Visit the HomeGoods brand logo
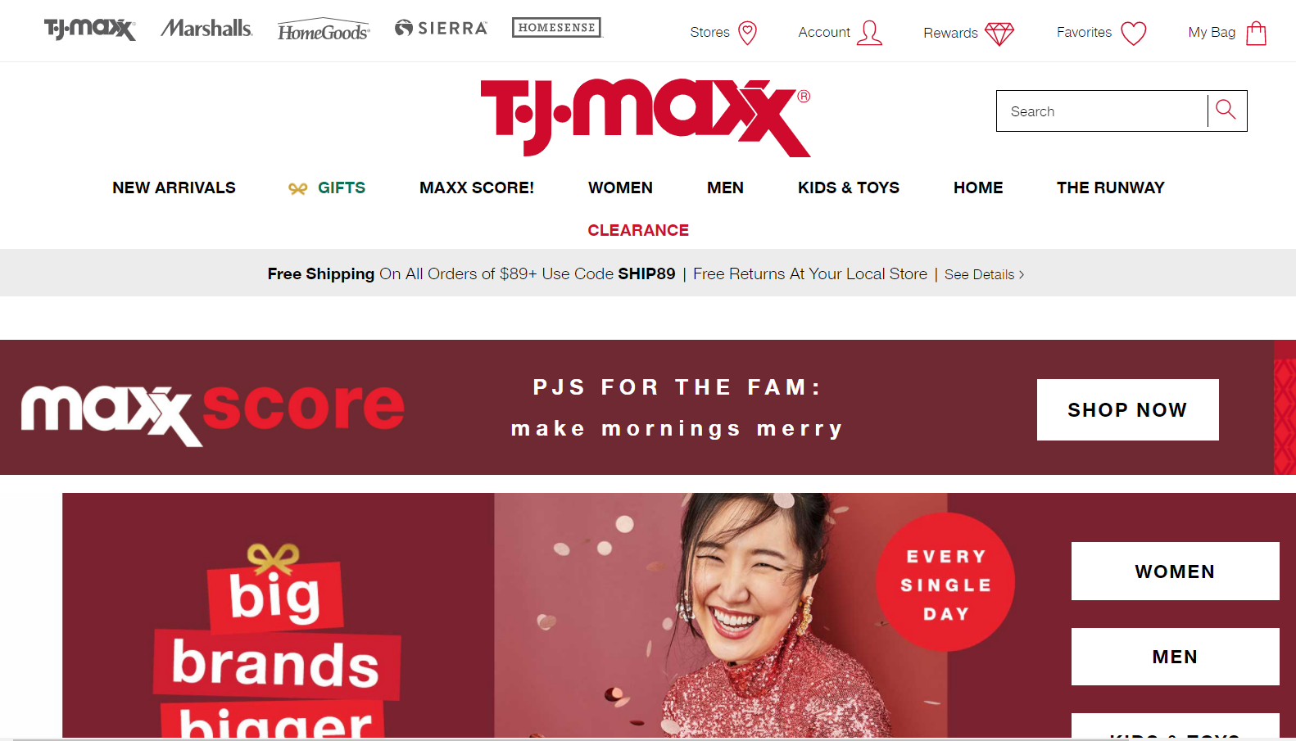This screenshot has height=741, width=1296. point(324,30)
